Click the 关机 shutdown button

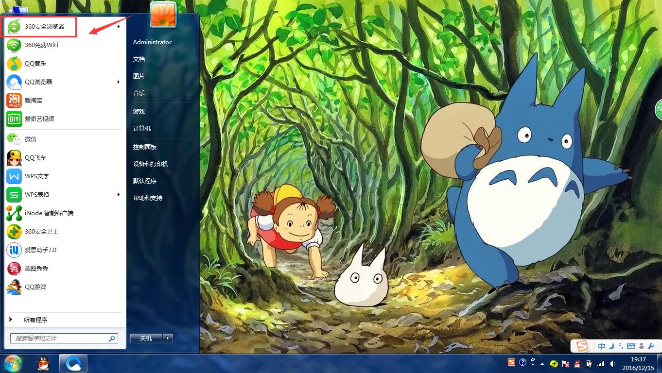click(146, 339)
